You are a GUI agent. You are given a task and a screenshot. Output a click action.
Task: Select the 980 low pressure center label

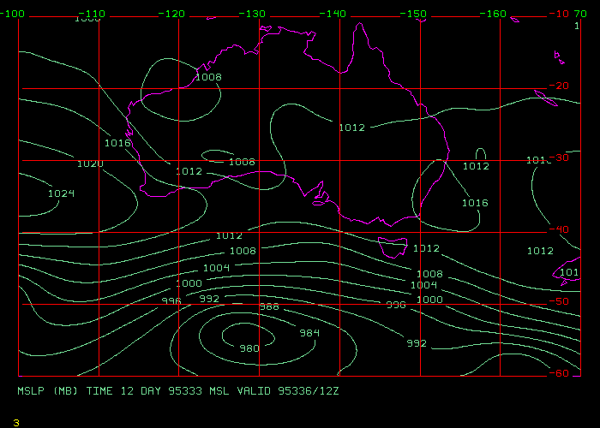[249, 348]
